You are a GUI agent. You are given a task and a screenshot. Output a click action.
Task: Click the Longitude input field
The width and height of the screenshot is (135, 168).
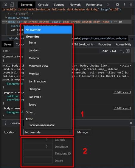(x=38, y=146)
